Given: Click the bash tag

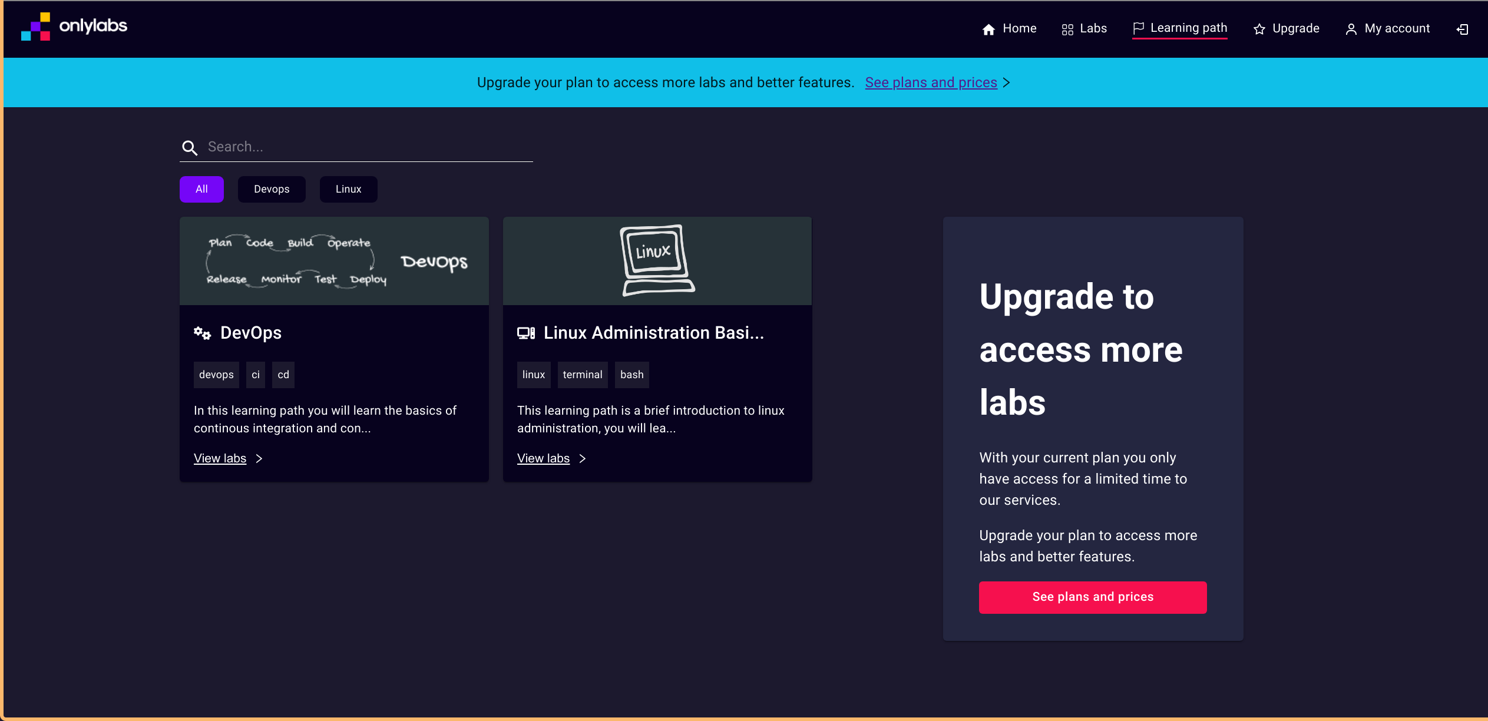Looking at the screenshot, I should click(x=632, y=375).
